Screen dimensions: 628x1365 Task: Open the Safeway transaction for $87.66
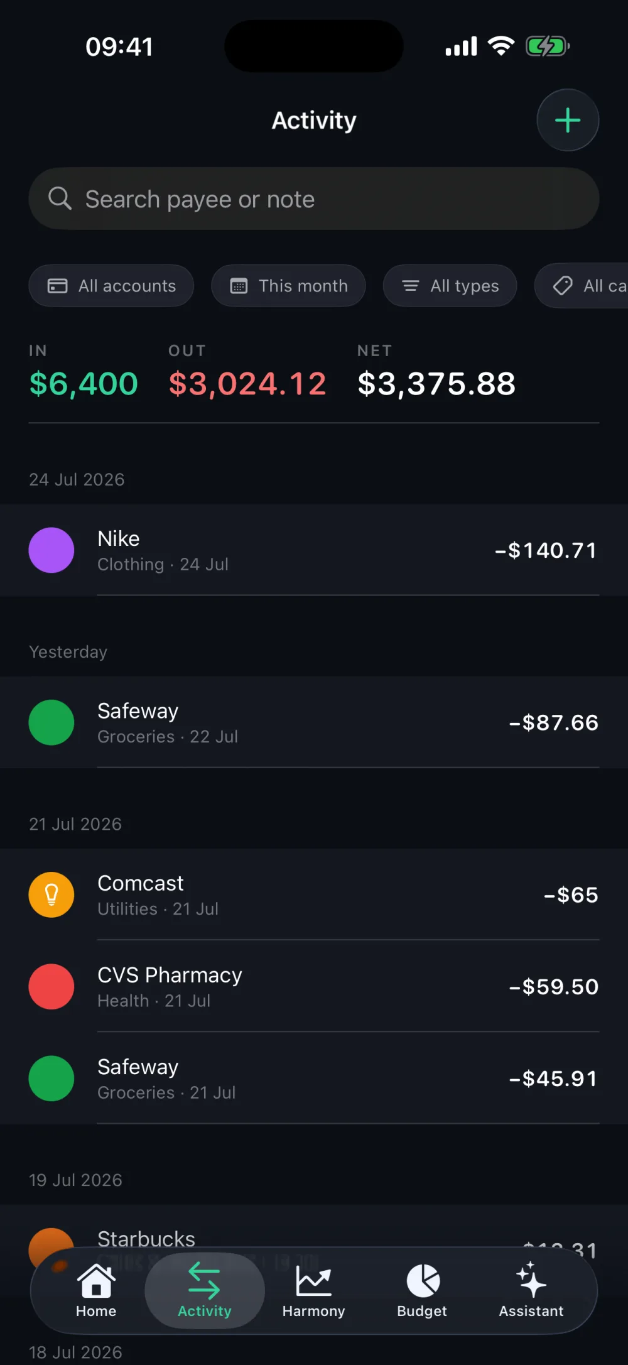pos(314,722)
